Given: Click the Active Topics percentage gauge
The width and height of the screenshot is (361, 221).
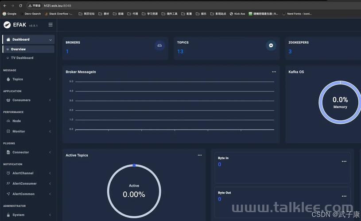Looking at the screenshot, I should click(134, 191).
